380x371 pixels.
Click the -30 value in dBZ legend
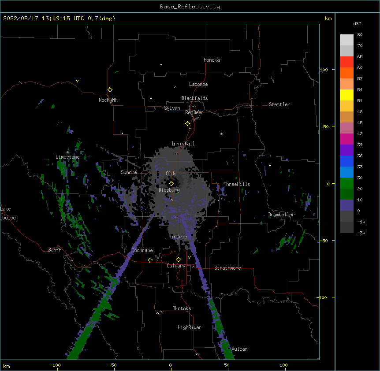coord(361,233)
